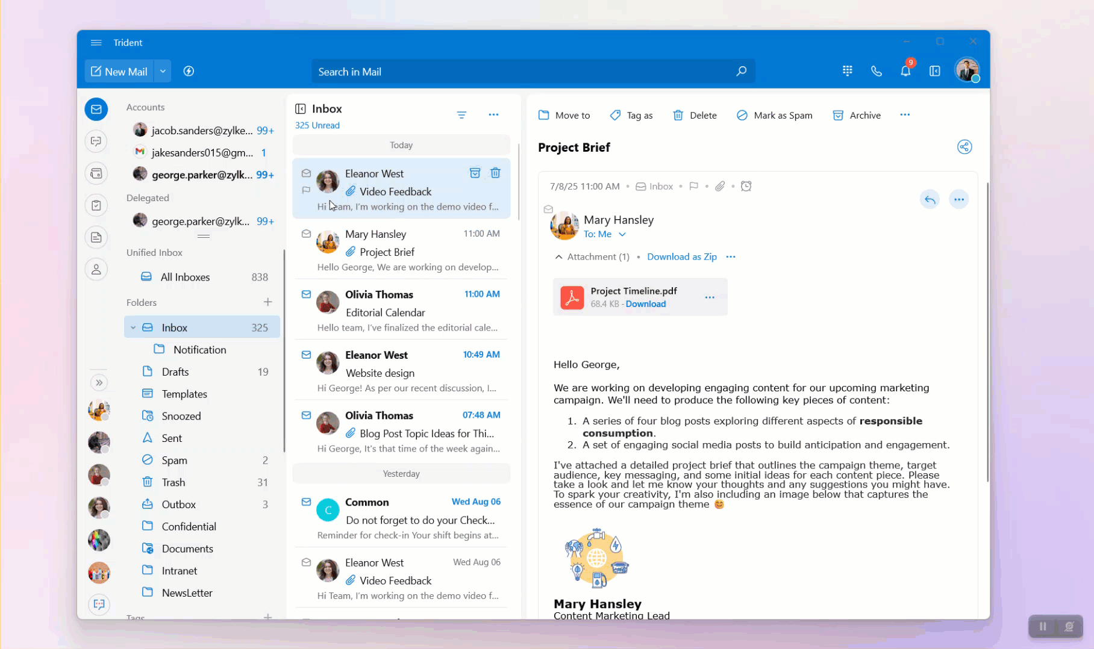Open the hamburger menu beside Trident
1094x649 pixels.
pos(96,43)
